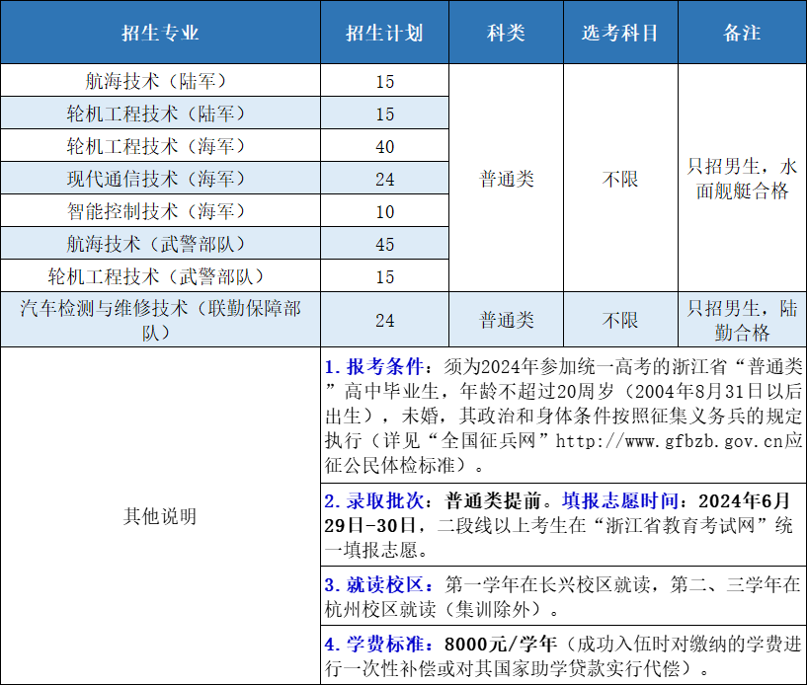
Task: Click the 学费标准 blue heading
Action: pyautogui.click(x=381, y=644)
